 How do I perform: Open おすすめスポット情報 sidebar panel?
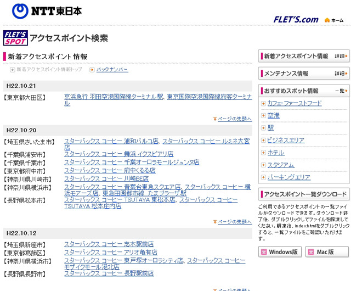click(x=304, y=91)
